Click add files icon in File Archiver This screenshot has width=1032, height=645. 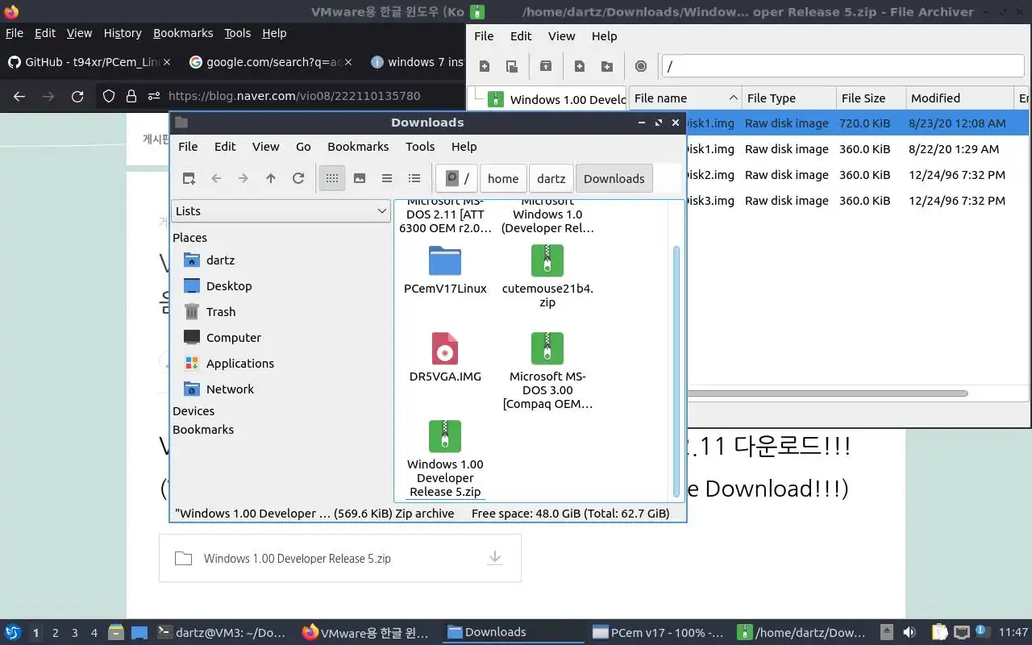(580, 66)
